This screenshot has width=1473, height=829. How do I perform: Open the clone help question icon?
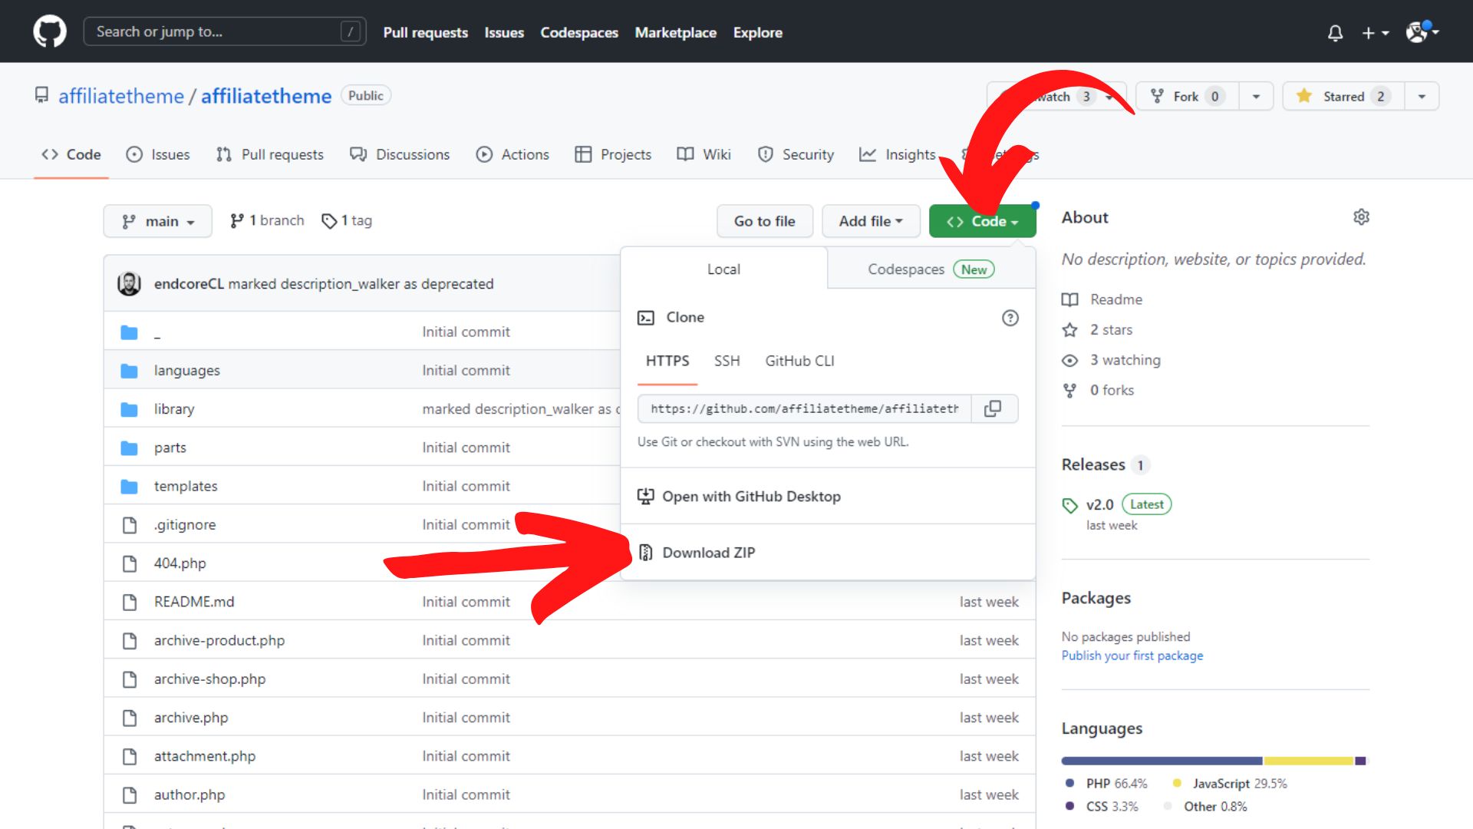1010,318
